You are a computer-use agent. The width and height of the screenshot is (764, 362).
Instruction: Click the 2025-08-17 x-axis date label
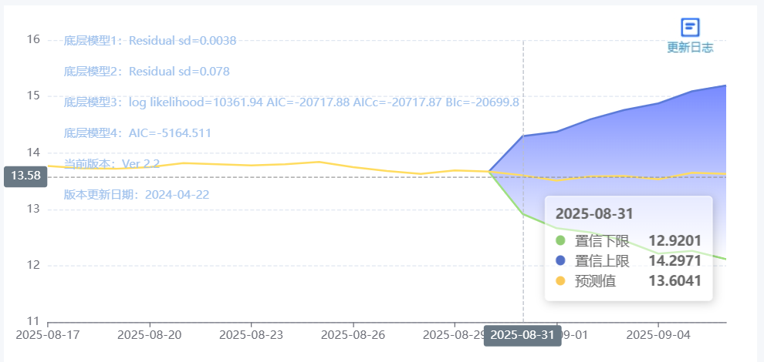click(48, 335)
